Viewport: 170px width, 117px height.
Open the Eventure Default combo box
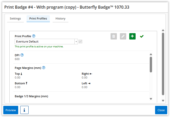(x=44, y=42)
